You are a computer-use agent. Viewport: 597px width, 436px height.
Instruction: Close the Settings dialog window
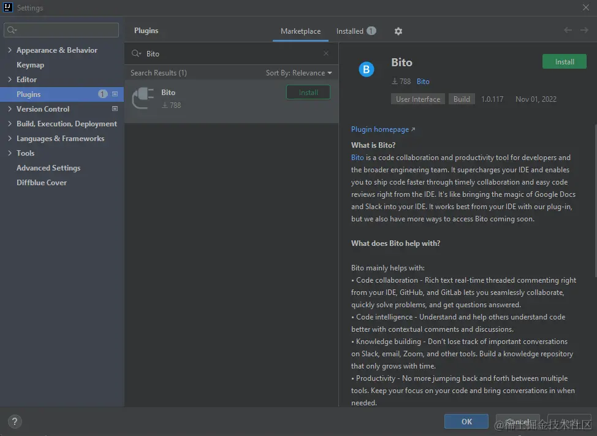coord(585,7)
